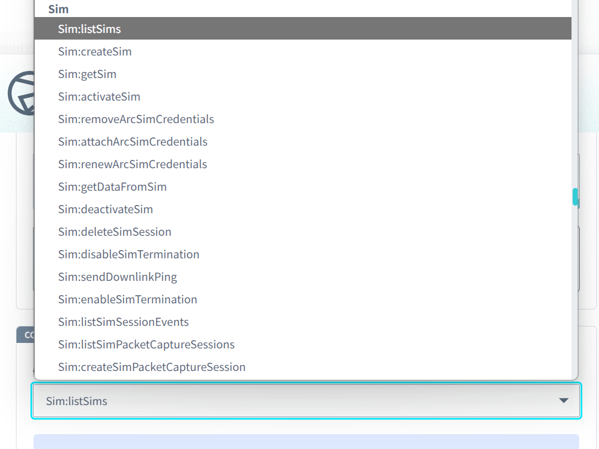599x449 pixels.
Task: Pick Sim:createSimPacketCaptureSession at list bottom
Action: (151, 367)
